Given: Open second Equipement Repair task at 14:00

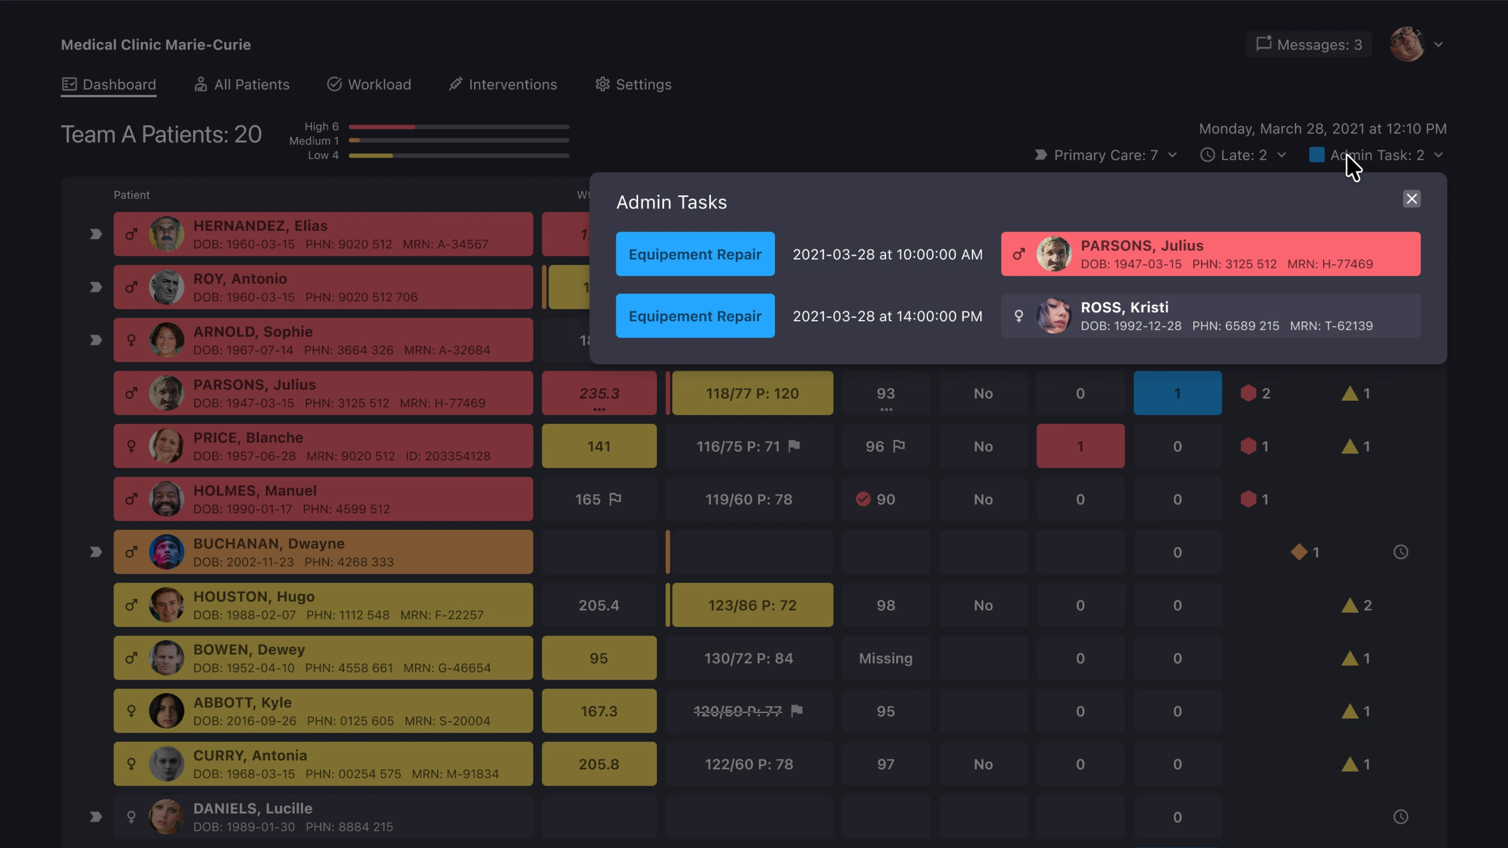Looking at the screenshot, I should [695, 316].
